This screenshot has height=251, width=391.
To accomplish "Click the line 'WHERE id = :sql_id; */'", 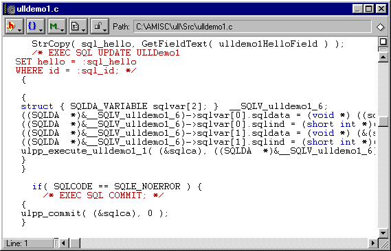I will click(x=76, y=71).
